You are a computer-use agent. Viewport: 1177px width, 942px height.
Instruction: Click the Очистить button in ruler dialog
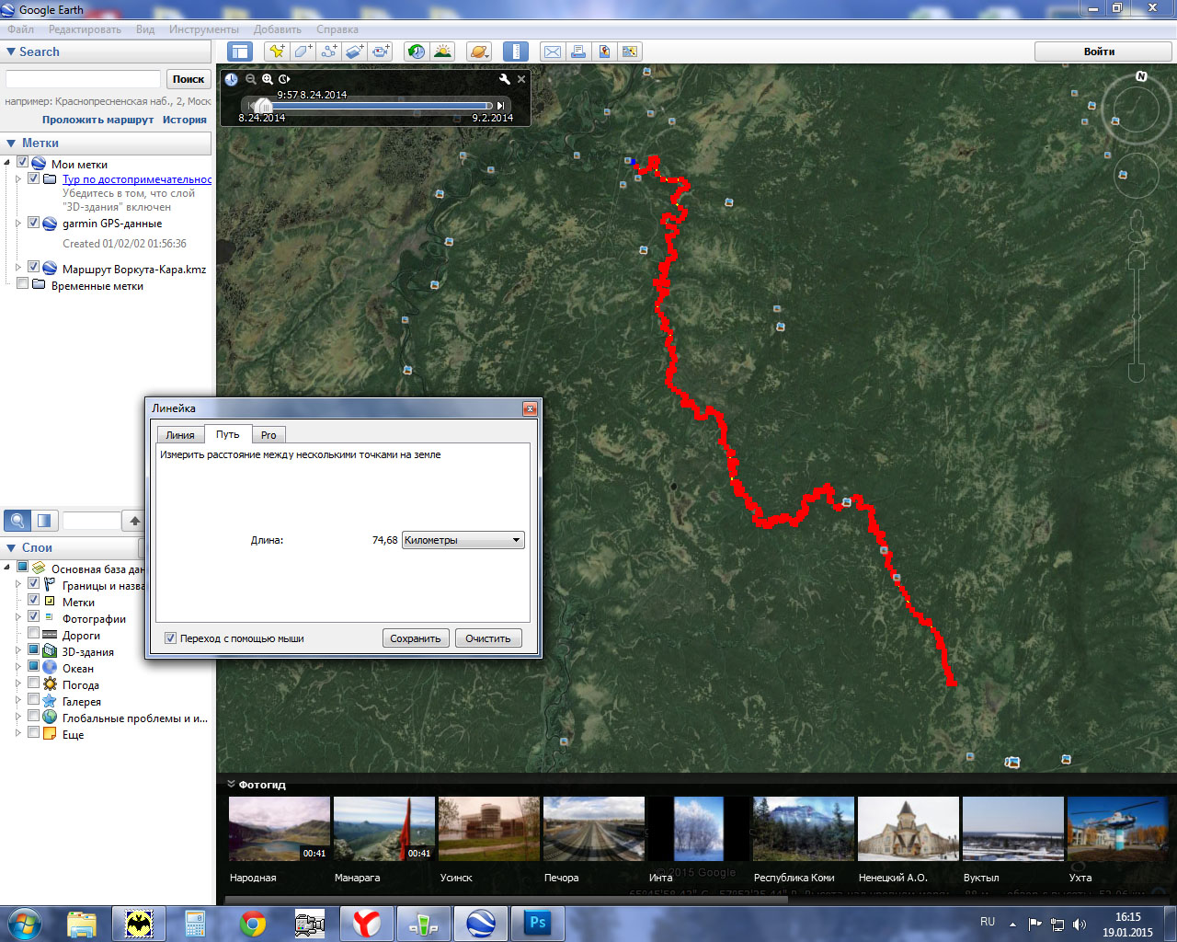coord(488,638)
